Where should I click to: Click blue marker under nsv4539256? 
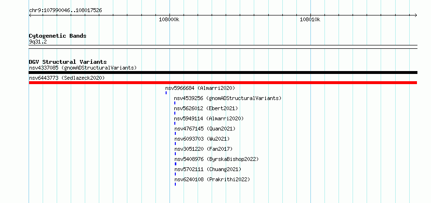174,103
